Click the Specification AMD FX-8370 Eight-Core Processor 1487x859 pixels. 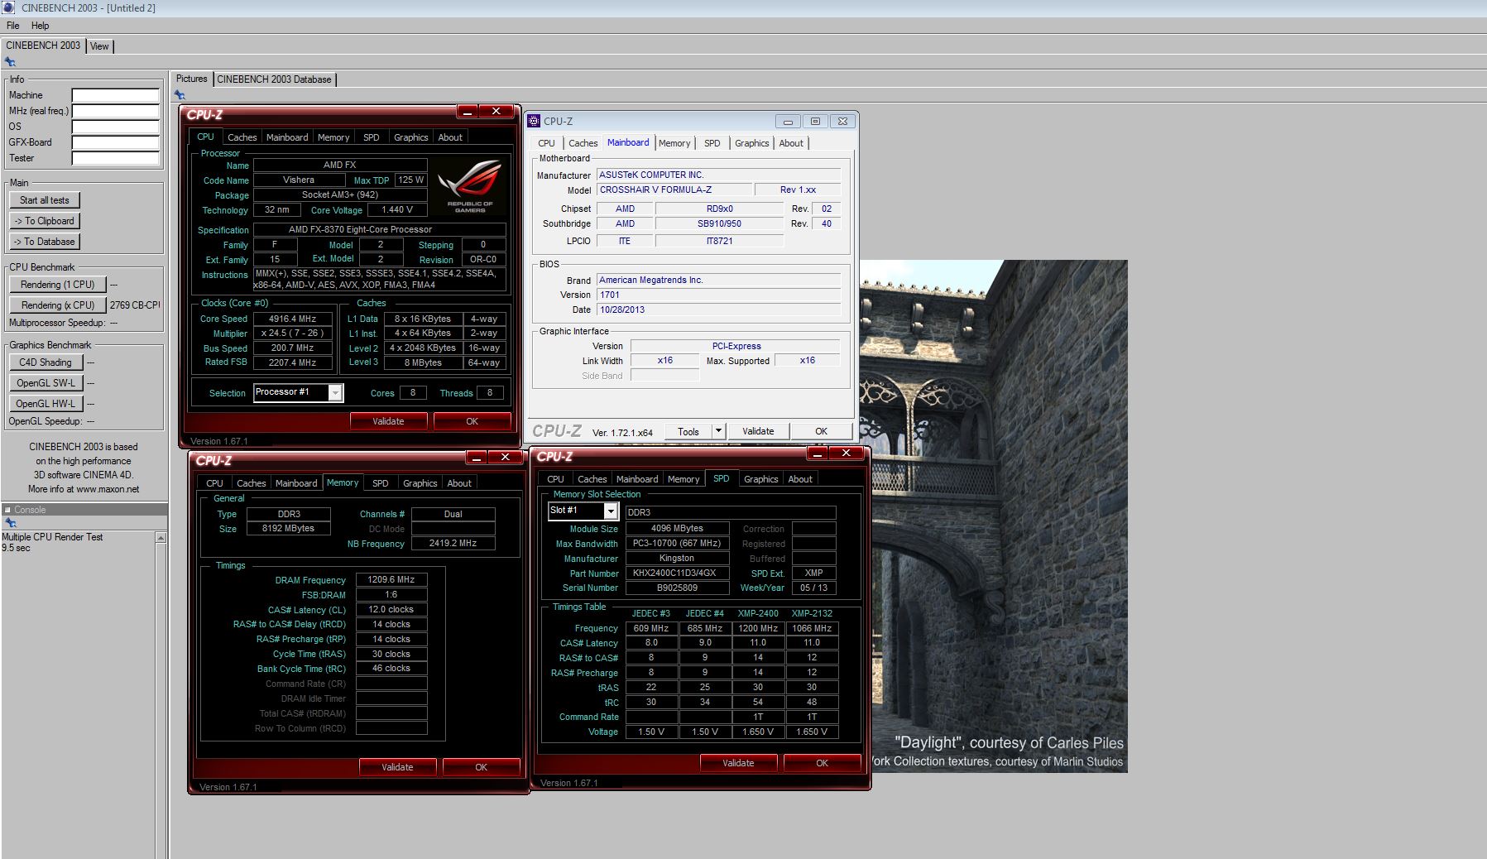pos(379,229)
